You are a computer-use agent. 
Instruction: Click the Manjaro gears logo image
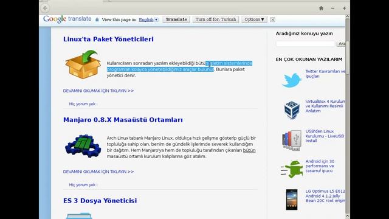[x=83, y=146]
